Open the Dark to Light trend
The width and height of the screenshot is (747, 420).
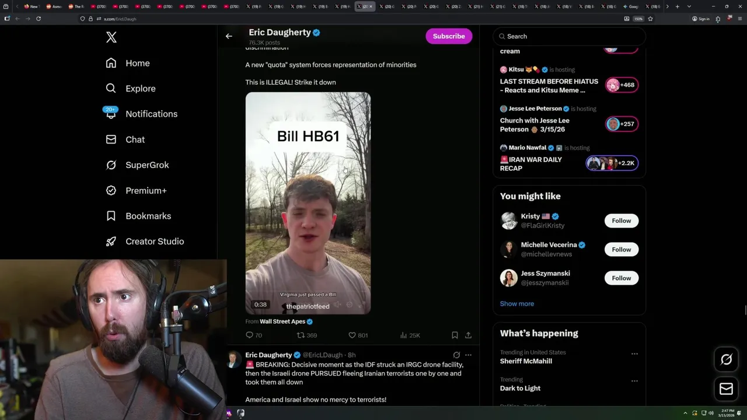(x=520, y=388)
